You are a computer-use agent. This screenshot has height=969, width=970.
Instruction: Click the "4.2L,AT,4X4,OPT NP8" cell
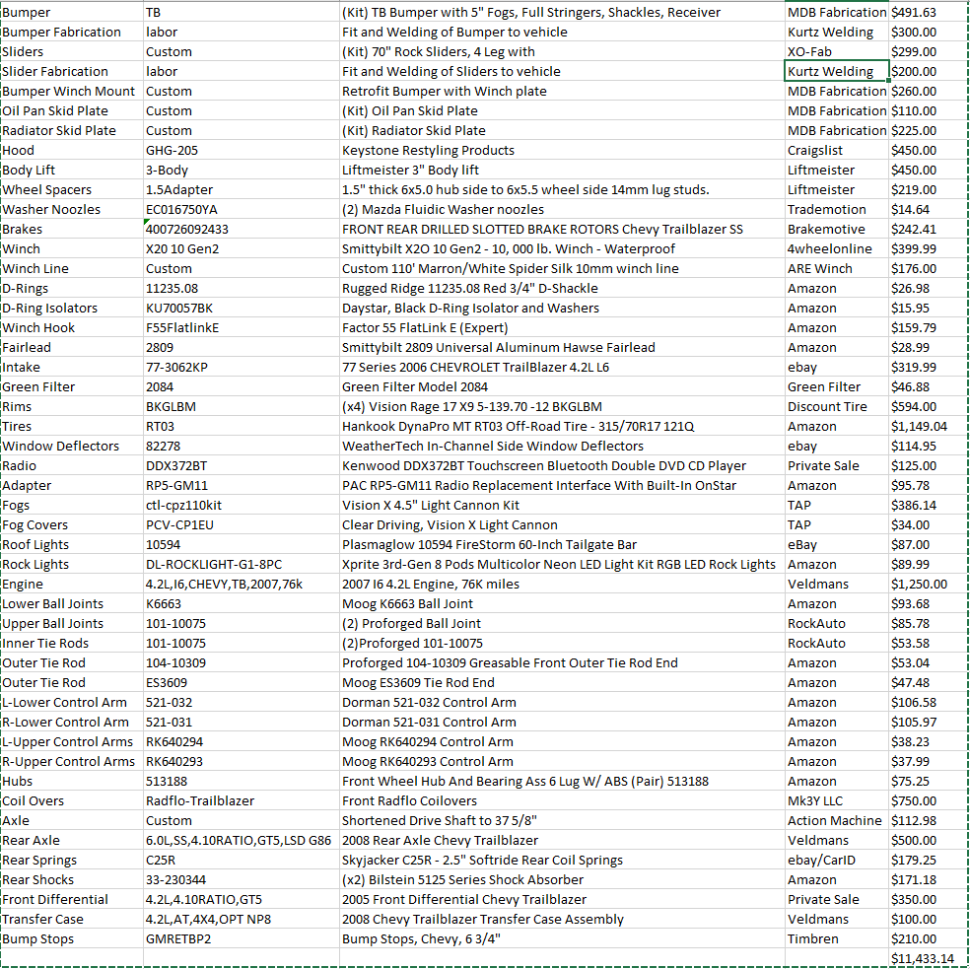[x=242, y=920]
